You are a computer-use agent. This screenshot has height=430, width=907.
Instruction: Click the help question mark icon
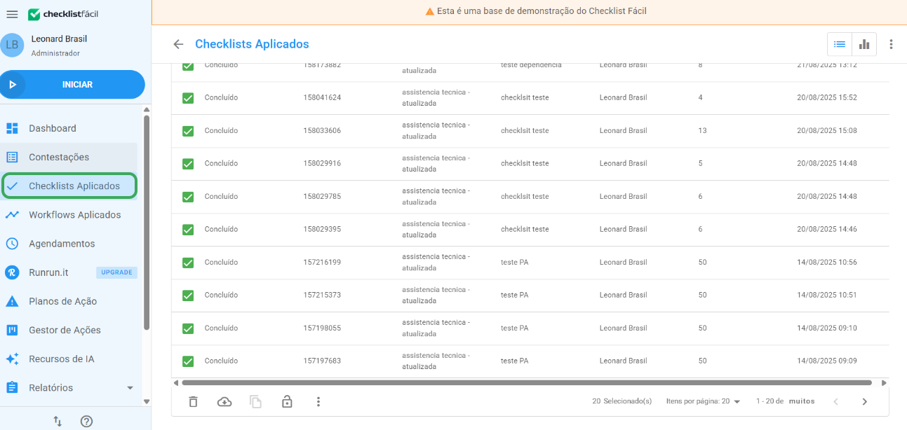click(86, 421)
